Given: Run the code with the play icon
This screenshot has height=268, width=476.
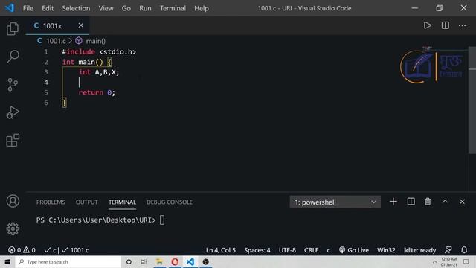Looking at the screenshot, I should [428, 25].
